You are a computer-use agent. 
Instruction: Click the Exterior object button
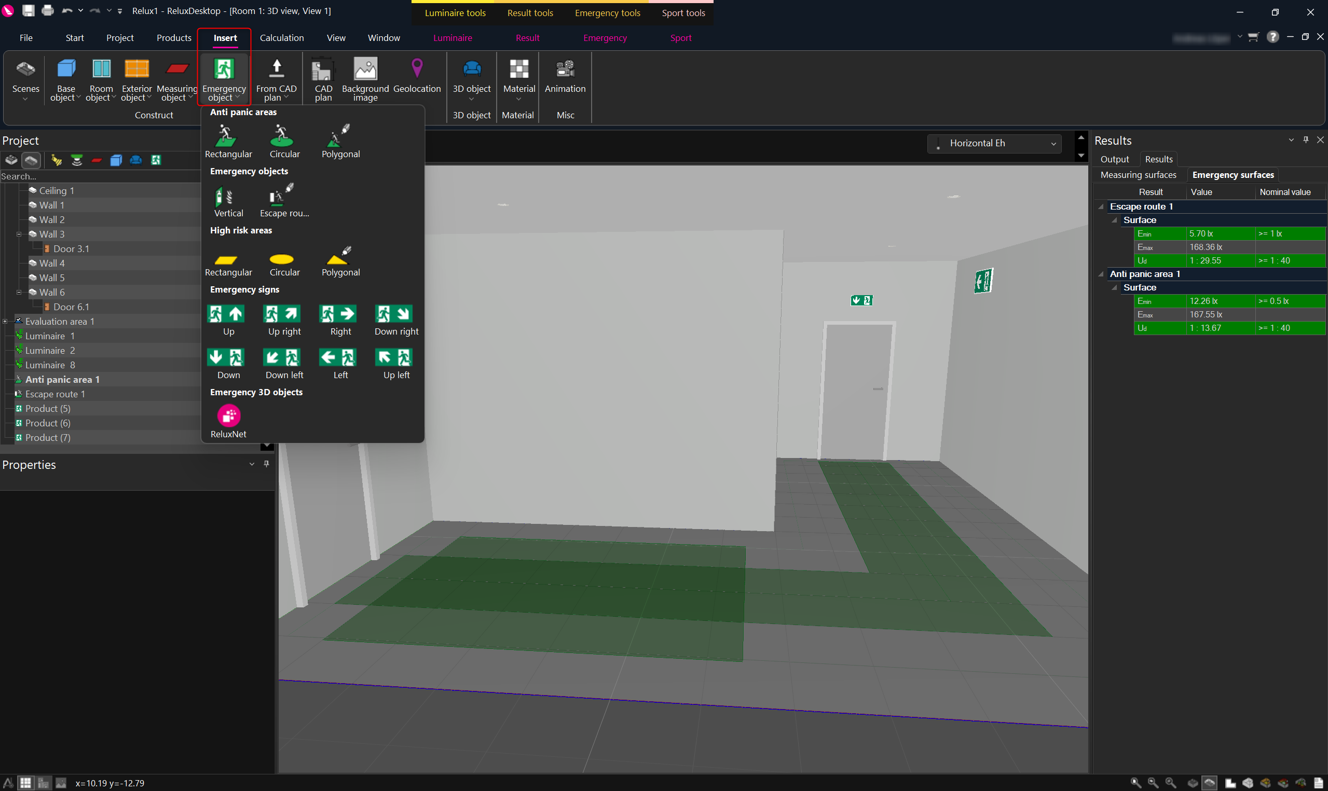[136, 79]
